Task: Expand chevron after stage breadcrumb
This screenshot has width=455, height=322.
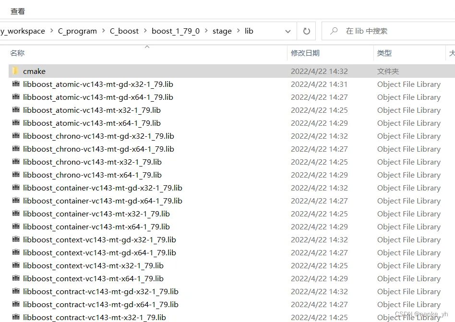Action: pos(238,31)
